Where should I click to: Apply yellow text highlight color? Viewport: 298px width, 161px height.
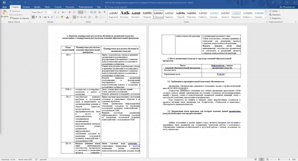tap(62, 17)
